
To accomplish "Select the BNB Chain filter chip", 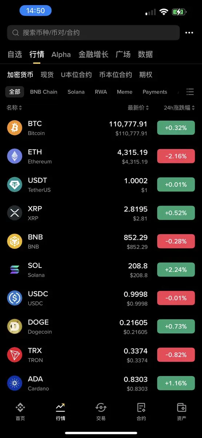I will pos(44,92).
